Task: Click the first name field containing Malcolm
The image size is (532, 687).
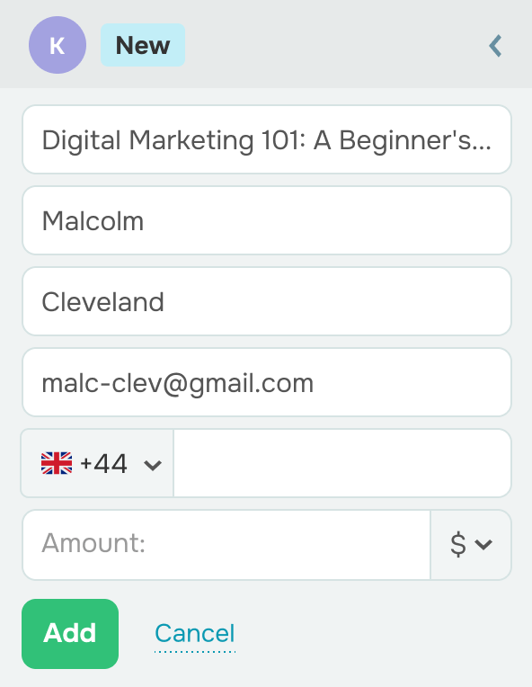Action: point(267,220)
